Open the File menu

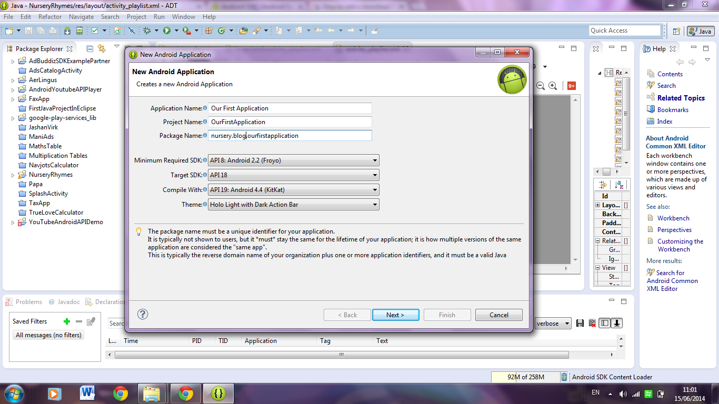pyautogui.click(x=8, y=17)
